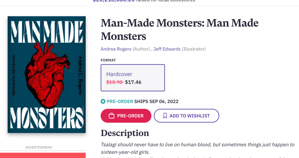The height and width of the screenshot is (158, 299).
Task: Click the red advertisement banner
Action: tap(43, 155)
